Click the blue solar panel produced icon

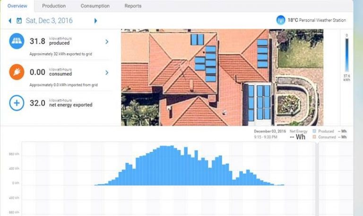[17, 41]
